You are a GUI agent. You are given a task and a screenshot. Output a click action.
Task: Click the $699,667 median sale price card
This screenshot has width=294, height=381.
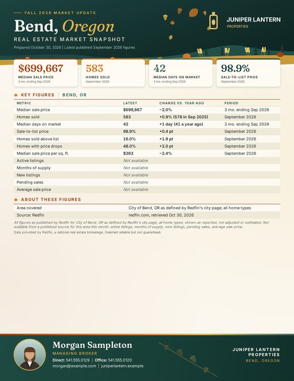(46, 73)
